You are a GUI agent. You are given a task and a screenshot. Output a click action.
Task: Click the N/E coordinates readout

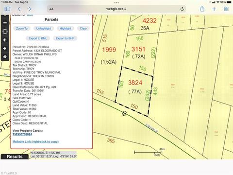point(46,153)
